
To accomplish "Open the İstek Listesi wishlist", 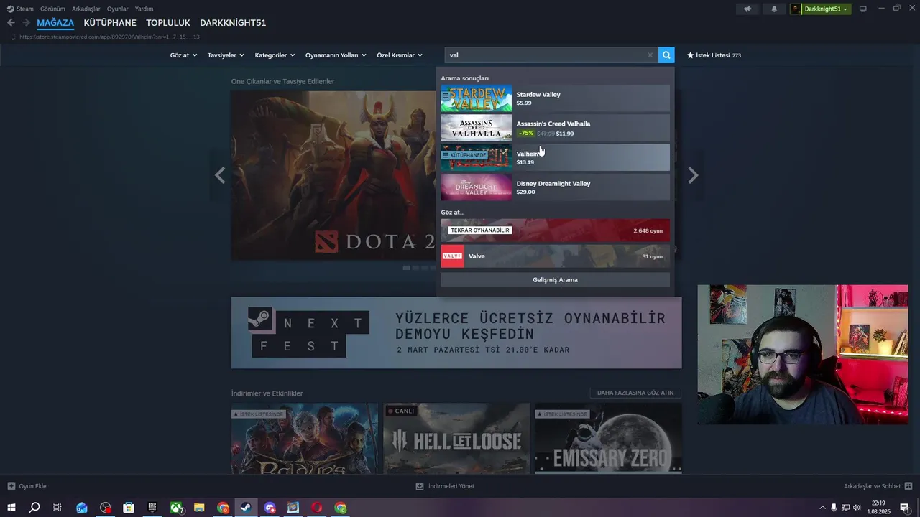I will [x=714, y=55].
